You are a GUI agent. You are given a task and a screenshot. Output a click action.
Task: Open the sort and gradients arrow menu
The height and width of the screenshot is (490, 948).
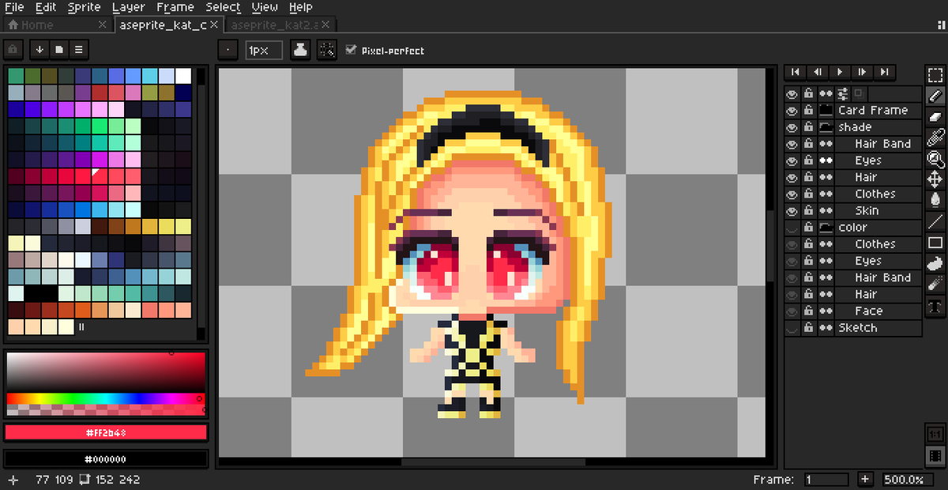(x=39, y=50)
